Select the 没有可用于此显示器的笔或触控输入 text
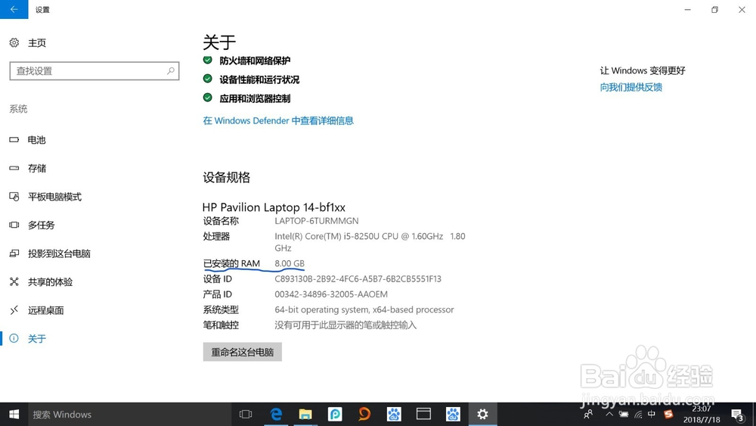This screenshot has width=756, height=426. click(345, 325)
